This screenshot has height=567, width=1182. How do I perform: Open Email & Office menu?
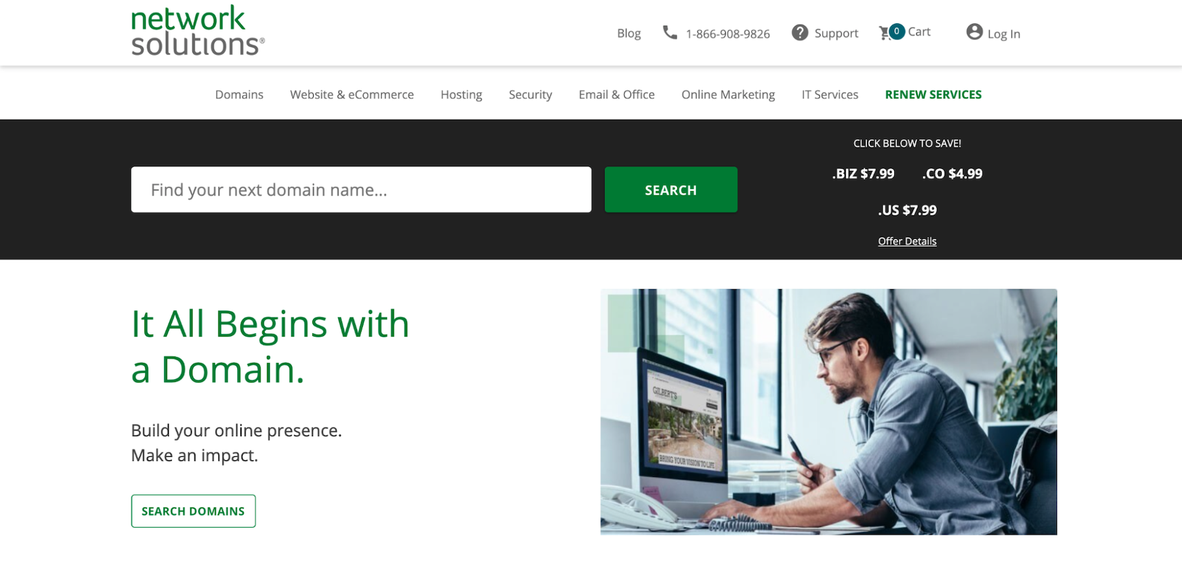coord(616,94)
